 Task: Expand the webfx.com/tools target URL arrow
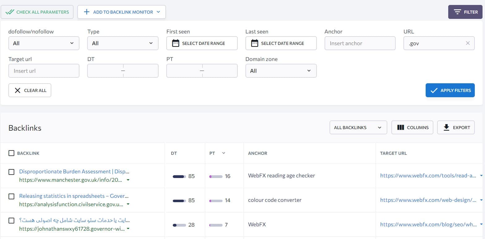tap(481, 176)
